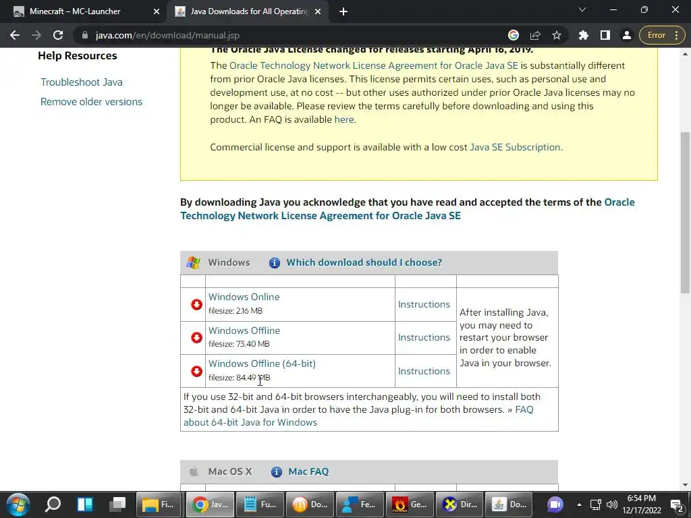The image size is (691, 518).
Task: Toggle the browser side panel icon
Action: coord(605,35)
